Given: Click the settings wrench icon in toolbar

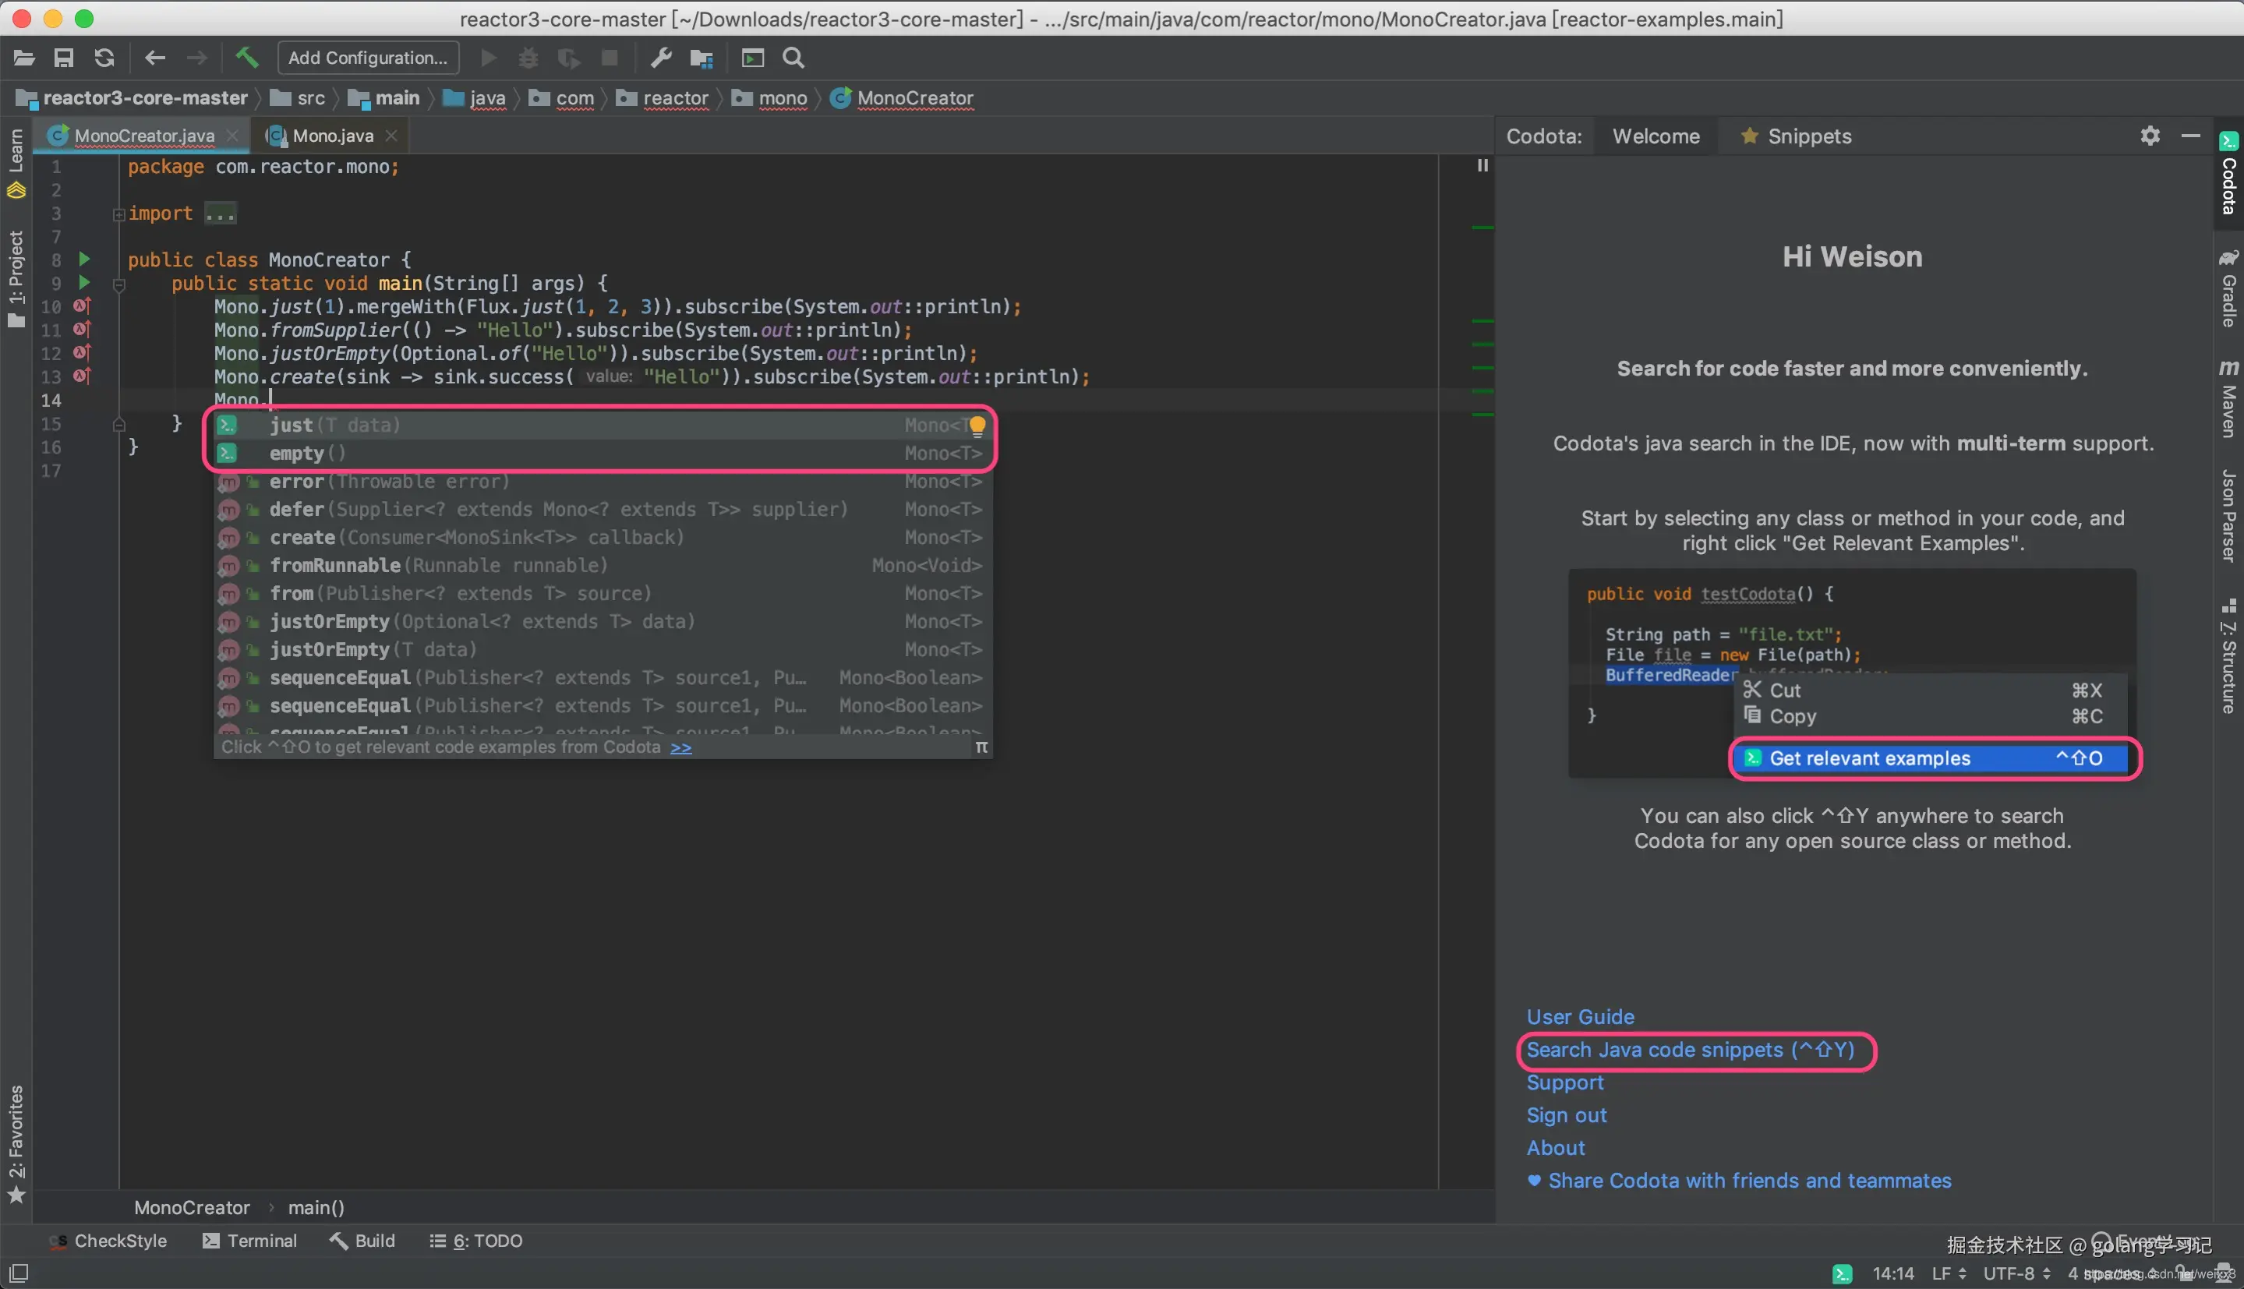Looking at the screenshot, I should [x=660, y=58].
